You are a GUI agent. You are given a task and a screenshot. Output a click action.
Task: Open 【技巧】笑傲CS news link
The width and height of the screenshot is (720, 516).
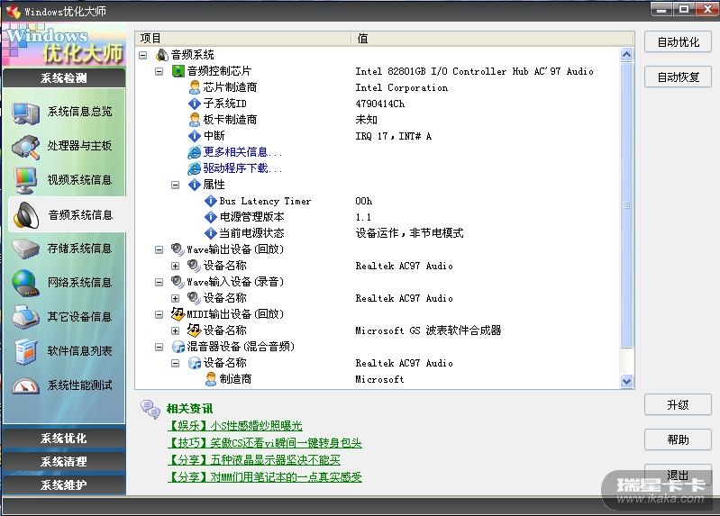[265, 442]
